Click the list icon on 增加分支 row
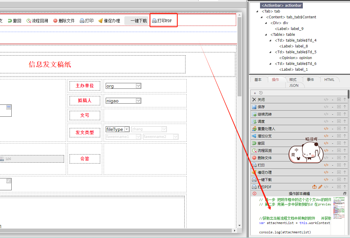This screenshot has width=350, height=238. (x=339, y=136)
